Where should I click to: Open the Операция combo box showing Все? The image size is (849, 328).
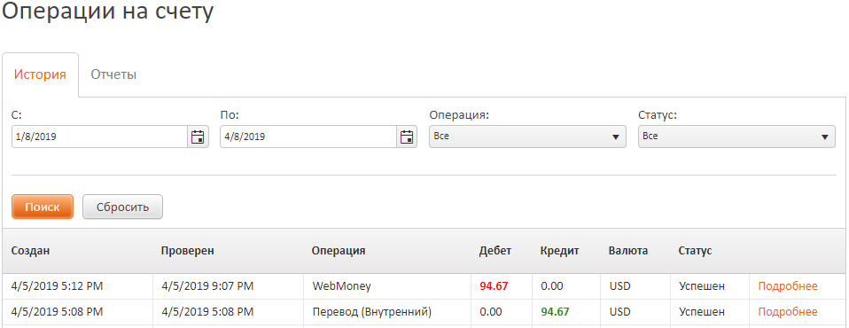(527, 137)
